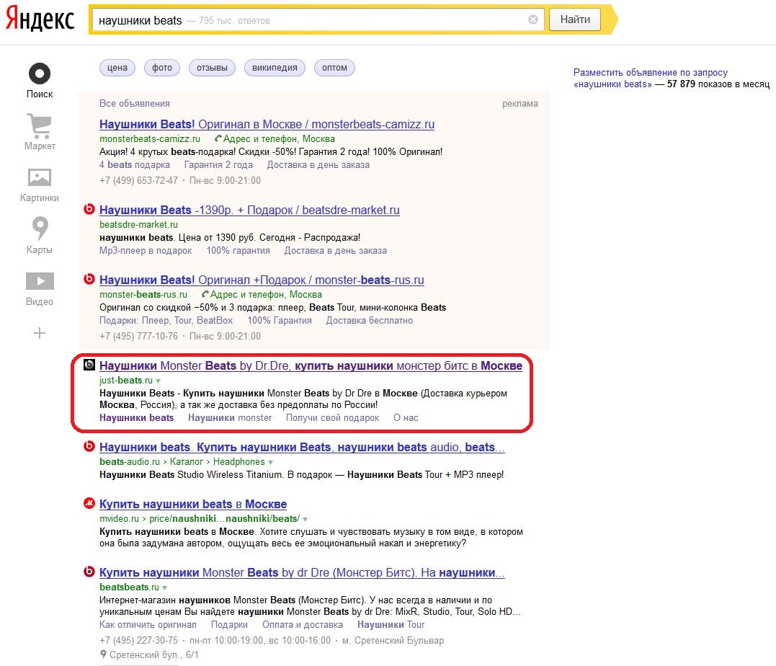Click the favicon beside beatsdre-market.ru result
Image resolution: width=776 pixels, height=666 pixels.
(x=89, y=209)
